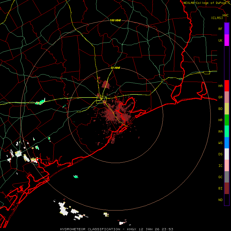Click the GC legend label
Image resolution: width=231 pixels, height=231 pixels.
pos(220,177)
